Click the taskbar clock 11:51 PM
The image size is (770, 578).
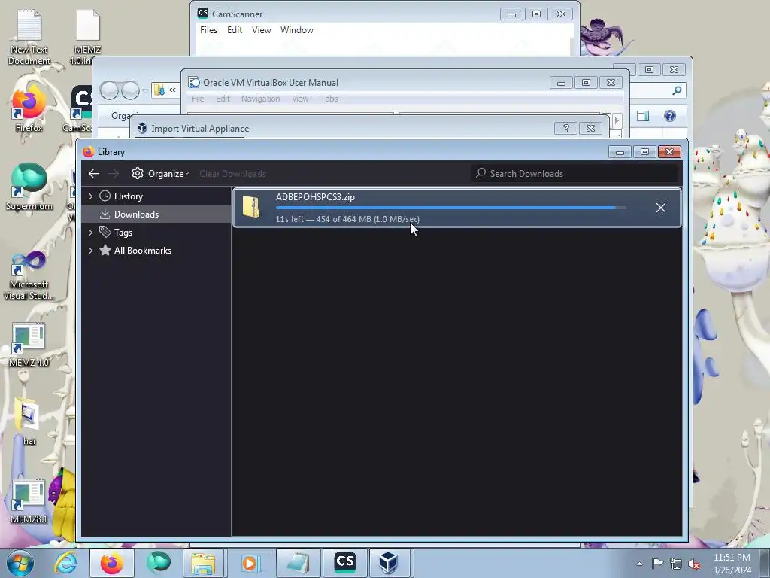(x=732, y=558)
